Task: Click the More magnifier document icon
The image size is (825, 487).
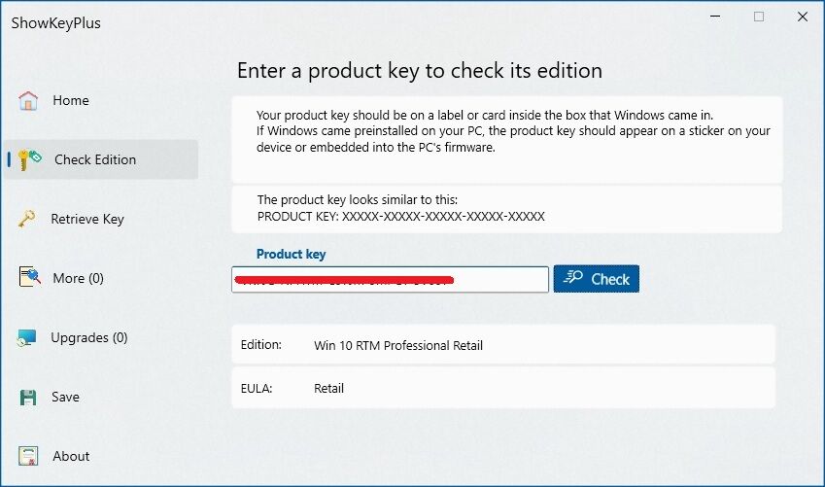Action: click(x=29, y=277)
